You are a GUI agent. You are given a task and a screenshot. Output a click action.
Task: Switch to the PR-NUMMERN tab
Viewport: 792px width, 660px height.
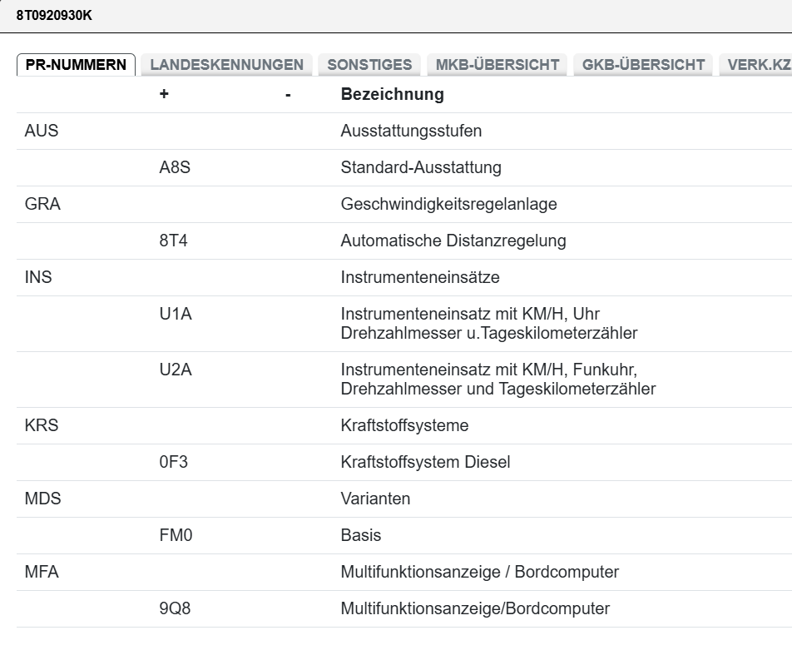(x=76, y=65)
